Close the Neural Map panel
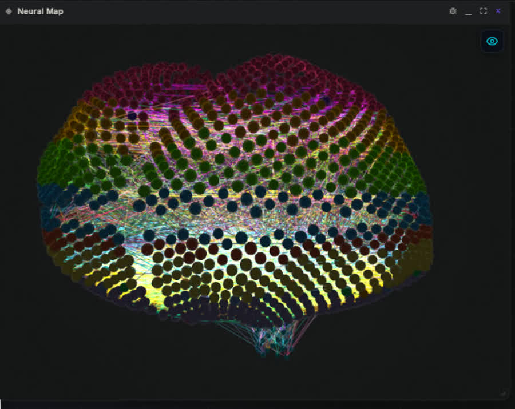Viewport: 515px width, 409px height. pos(498,11)
